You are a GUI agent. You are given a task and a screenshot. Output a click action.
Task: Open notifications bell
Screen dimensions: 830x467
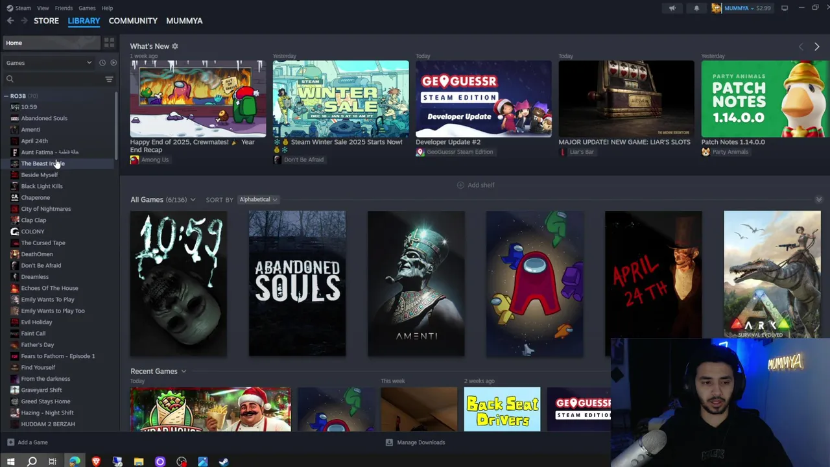click(x=696, y=8)
